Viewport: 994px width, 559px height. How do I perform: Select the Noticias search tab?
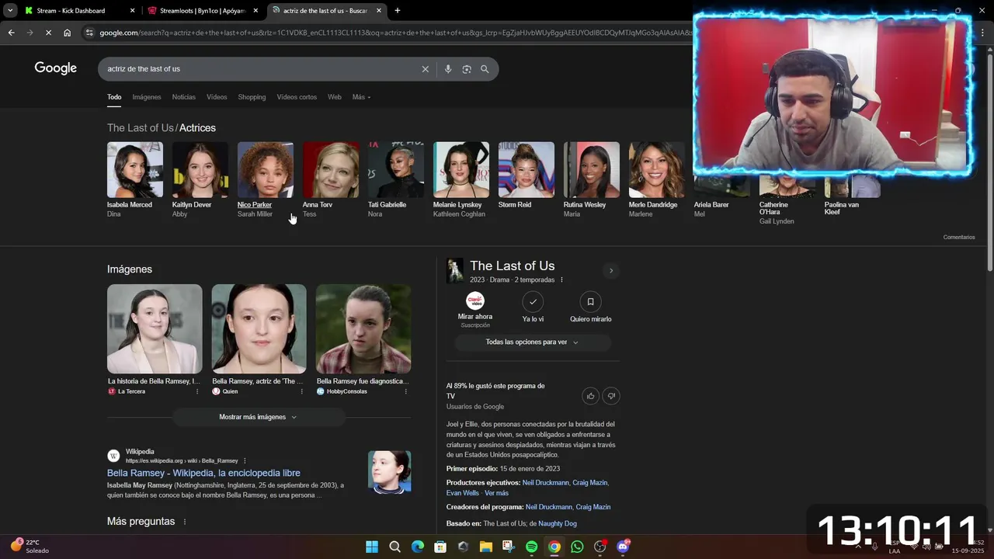point(184,97)
